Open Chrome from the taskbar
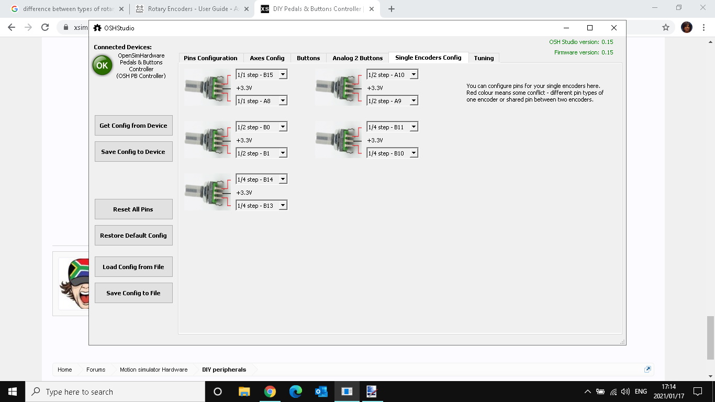 pyautogui.click(x=270, y=392)
